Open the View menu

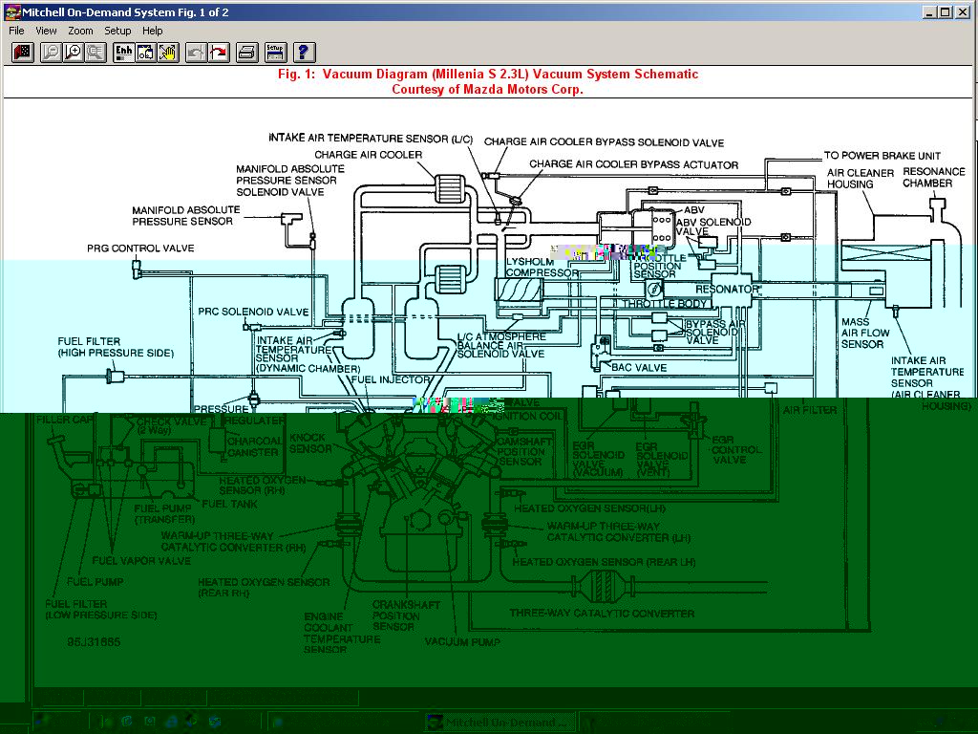tap(46, 31)
